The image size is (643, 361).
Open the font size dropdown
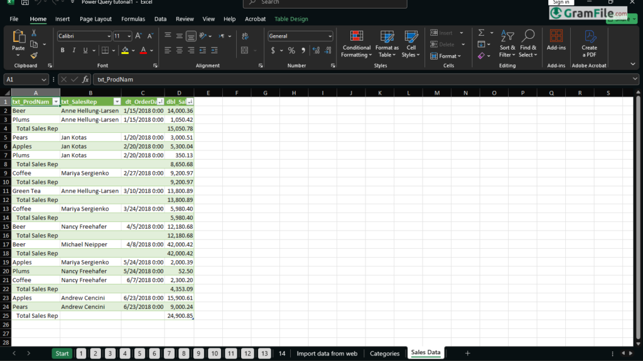(129, 36)
